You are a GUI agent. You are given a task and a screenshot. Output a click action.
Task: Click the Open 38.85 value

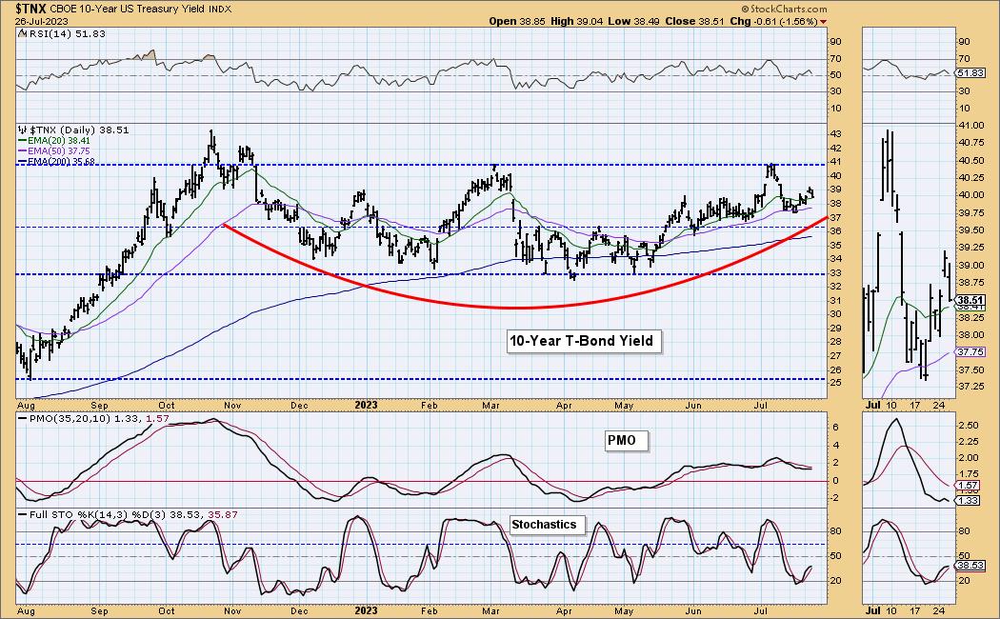pos(517,21)
